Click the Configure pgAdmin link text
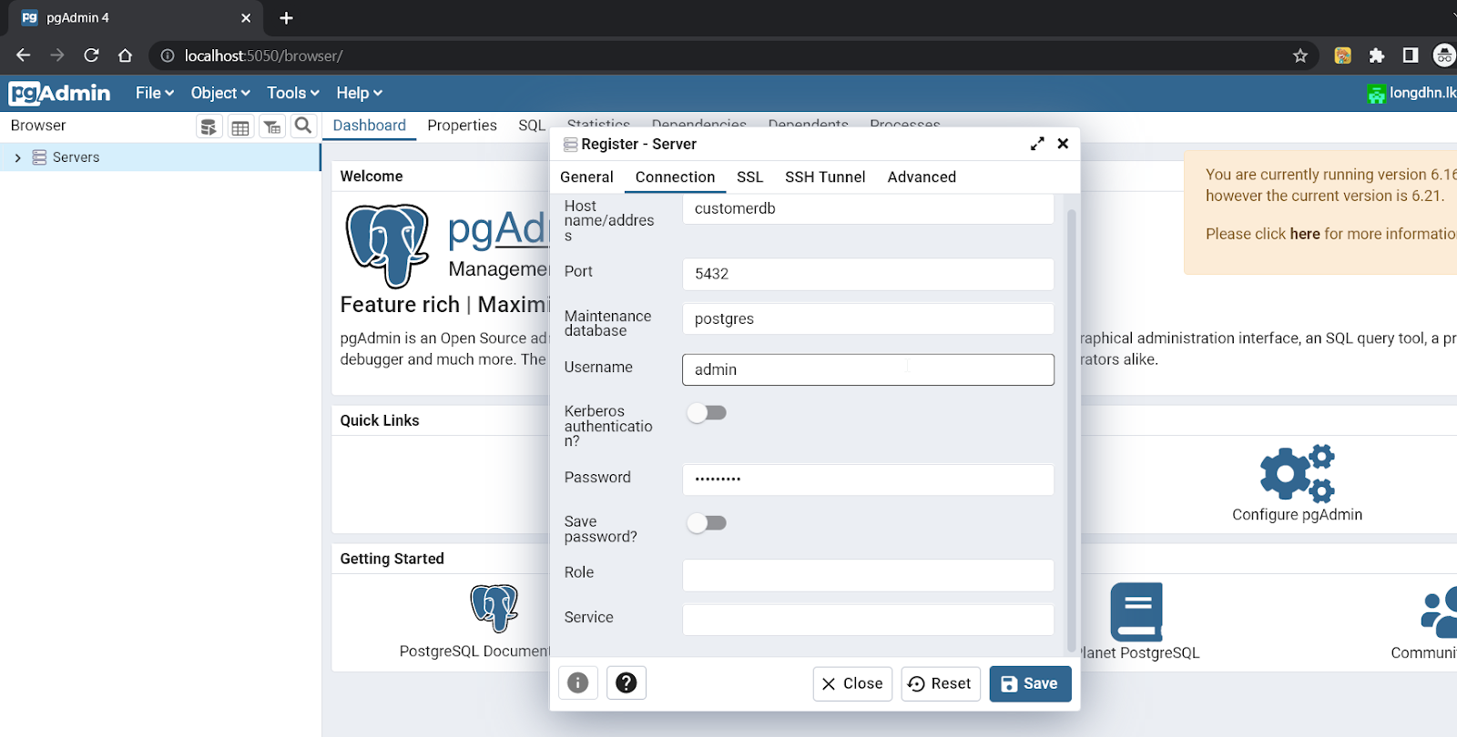The width and height of the screenshot is (1457, 737). tap(1297, 515)
